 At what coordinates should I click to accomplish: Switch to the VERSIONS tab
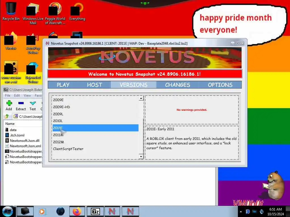coord(134,85)
